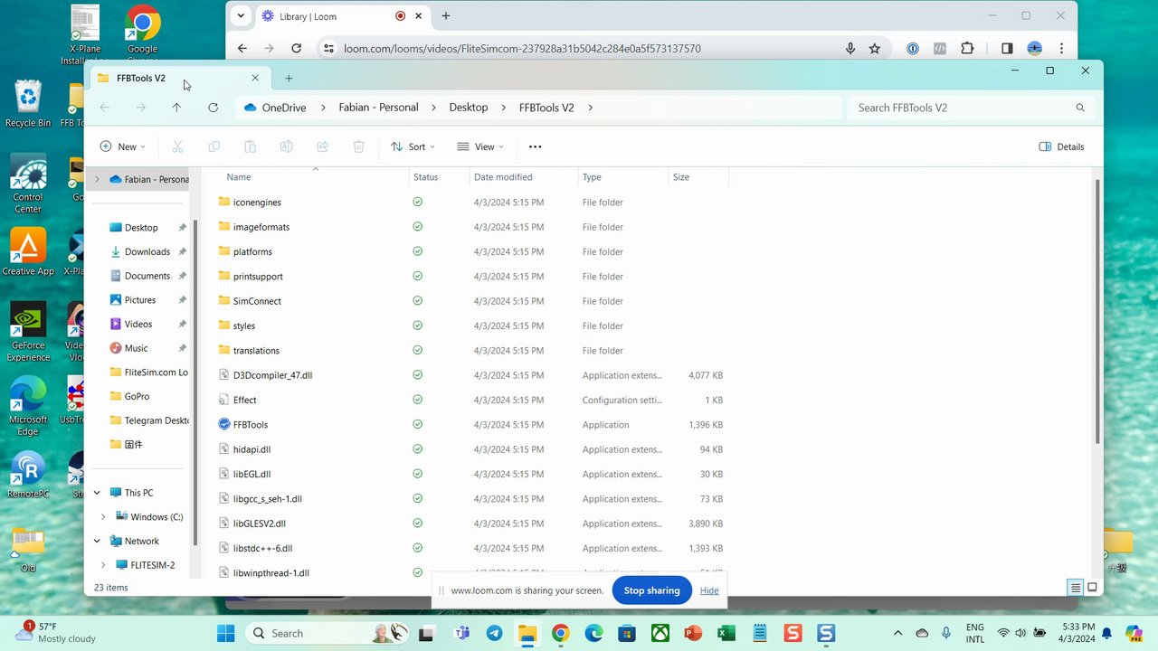Screen dimensions: 1158x651
Task: Click the Refresh button in File Explorer
Action: (213, 108)
